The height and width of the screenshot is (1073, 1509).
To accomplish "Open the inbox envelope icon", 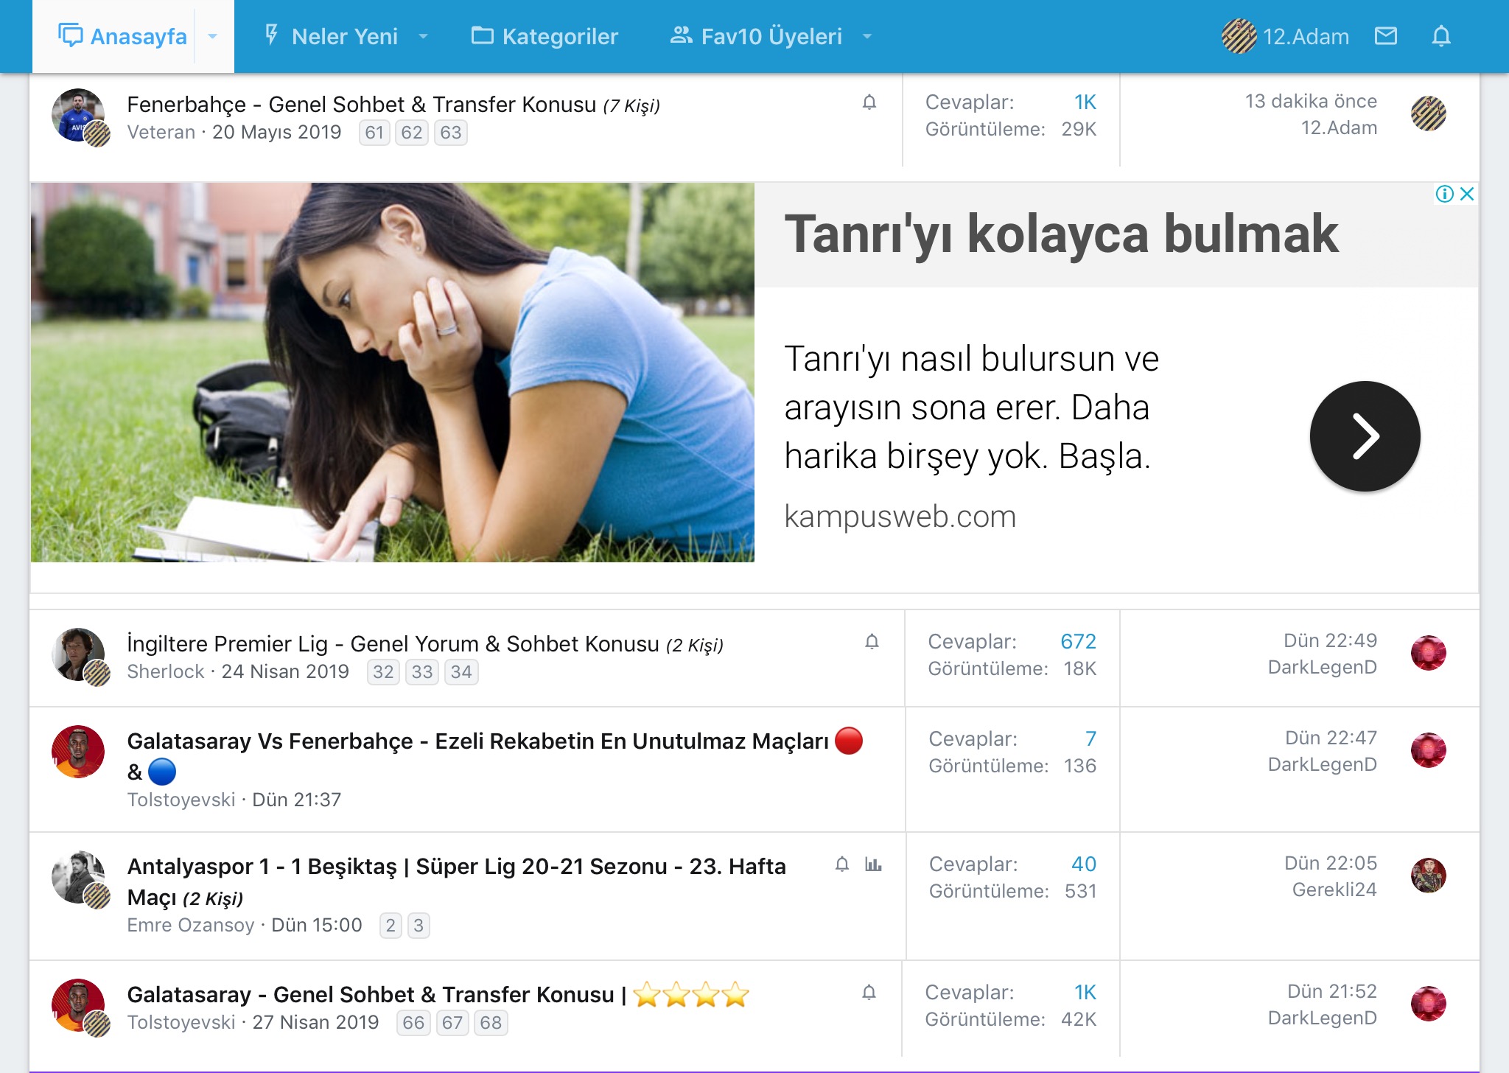I will click(1385, 36).
